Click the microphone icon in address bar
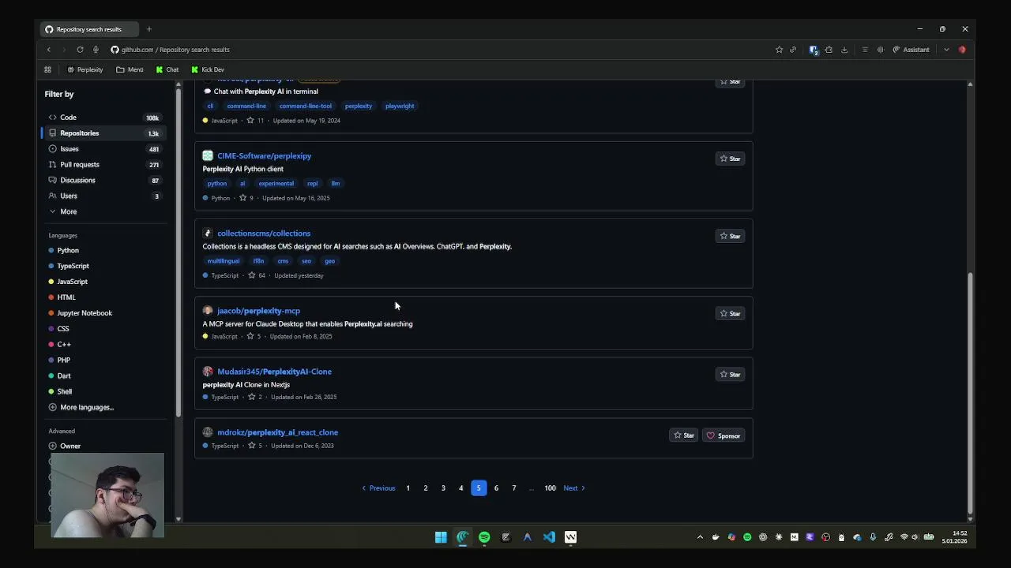The width and height of the screenshot is (1011, 568). coord(96,50)
